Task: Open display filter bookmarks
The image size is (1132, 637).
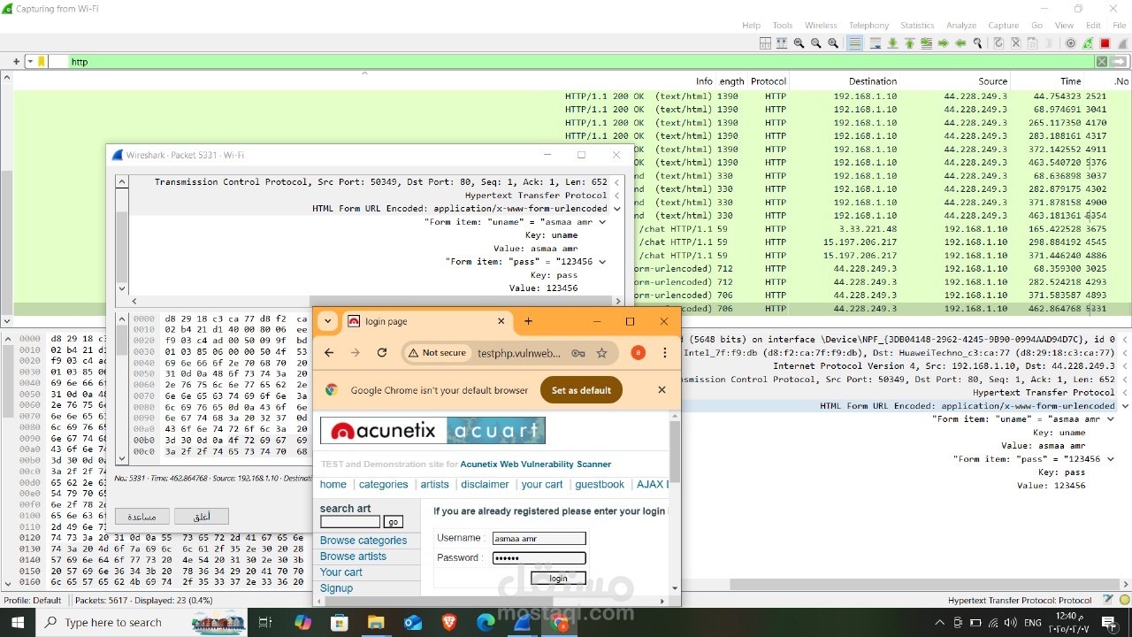Action: (42, 62)
